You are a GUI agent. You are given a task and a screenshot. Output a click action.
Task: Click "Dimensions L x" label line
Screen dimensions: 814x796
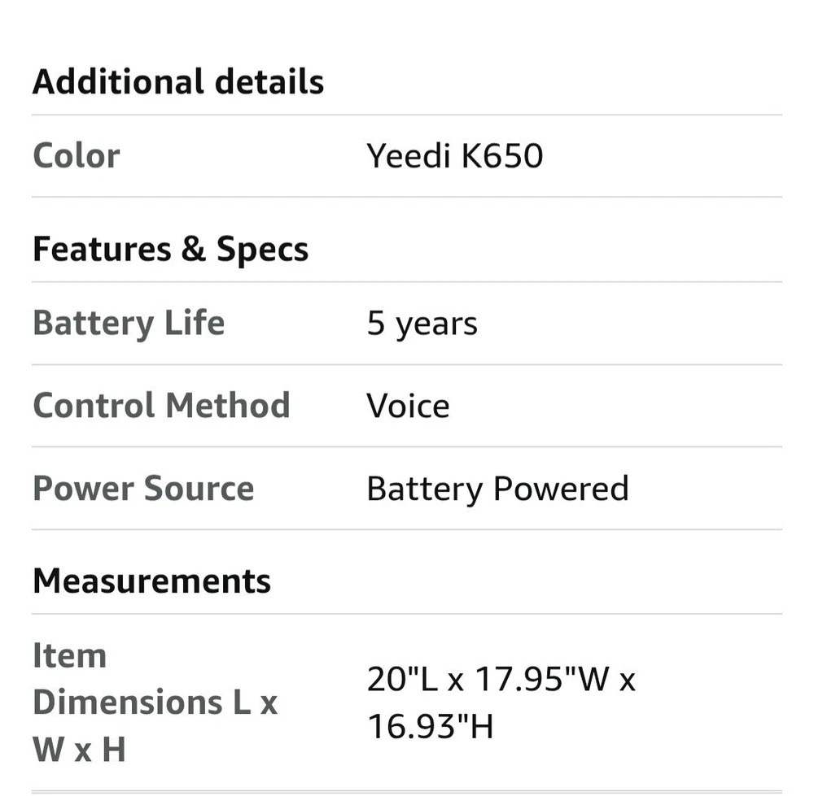(155, 702)
